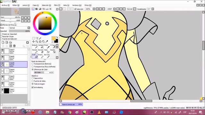Select the Capa3 layer
The width and height of the screenshot is (205, 115).
coord(14,84)
